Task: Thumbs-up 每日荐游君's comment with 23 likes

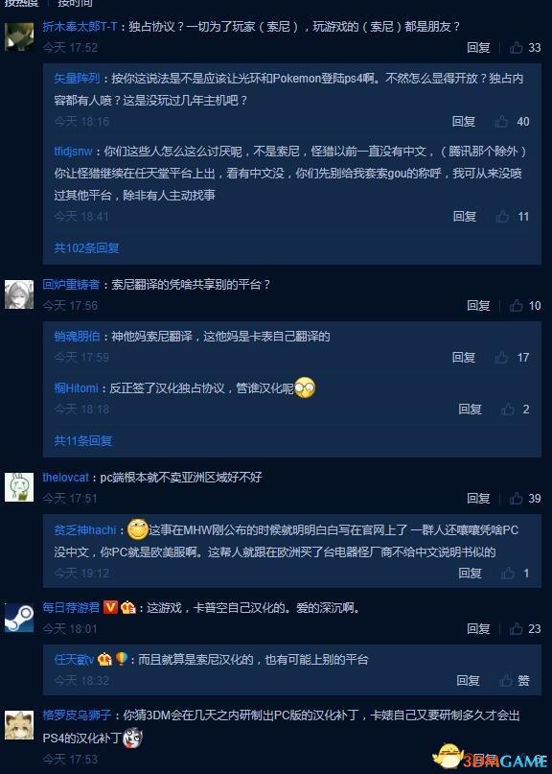Action: click(x=517, y=628)
